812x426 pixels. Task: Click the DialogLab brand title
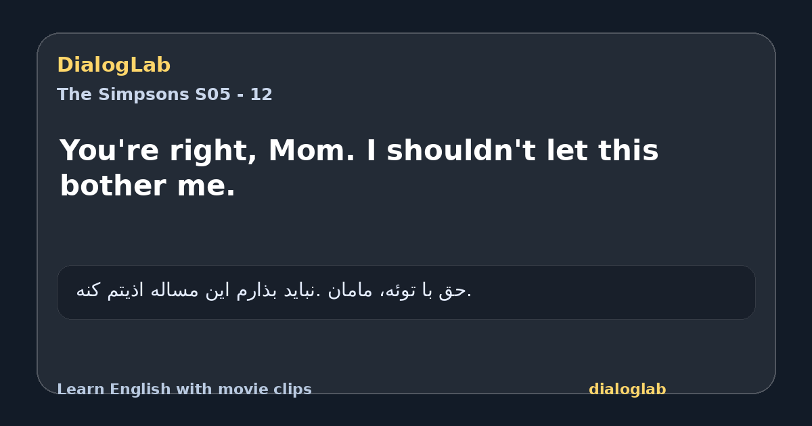[114, 65]
